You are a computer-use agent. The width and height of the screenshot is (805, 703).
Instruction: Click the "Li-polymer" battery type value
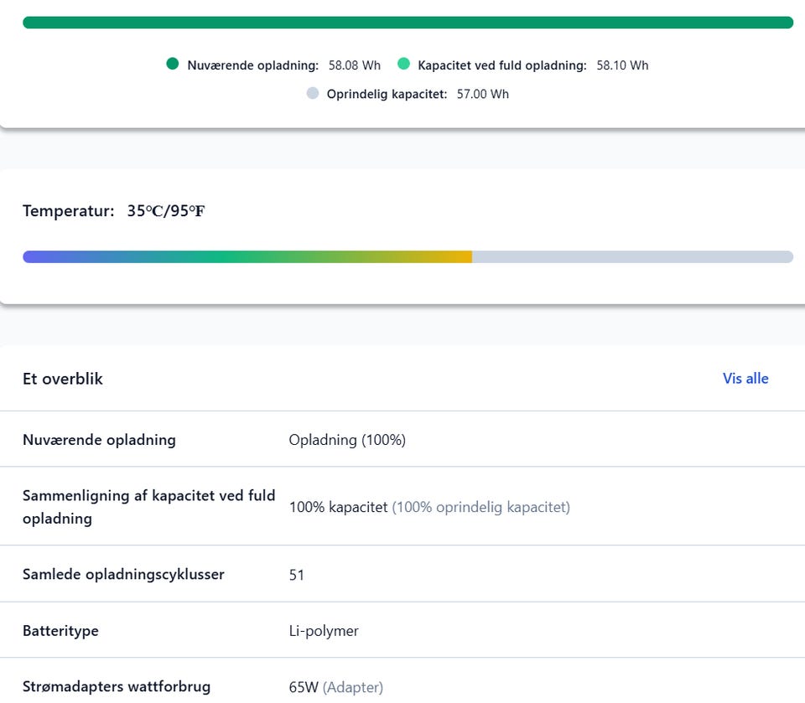pyautogui.click(x=324, y=631)
